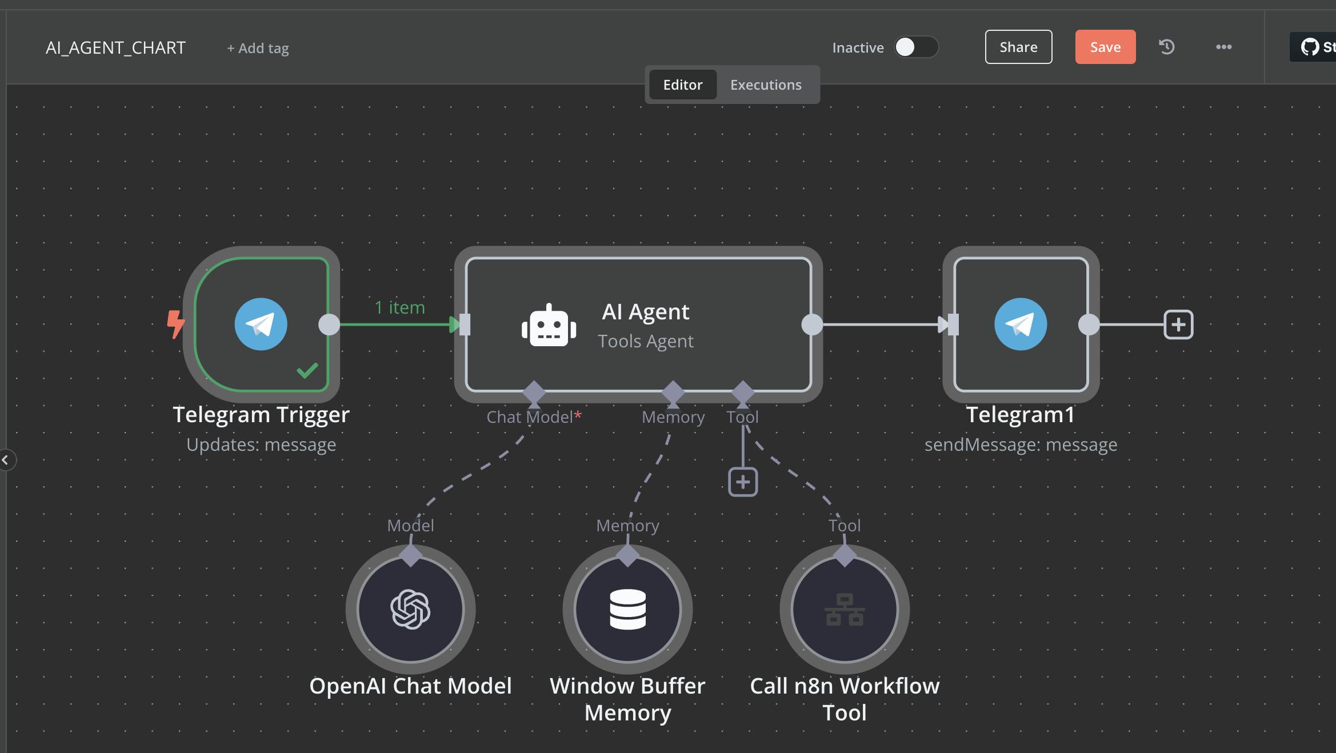Click the Share button
1336x753 pixels.
click(x=1018, y=47)
